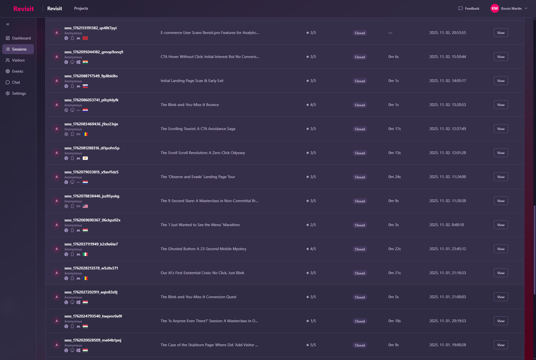Select the Sessions icon in the sidebar

click(8, 49)
